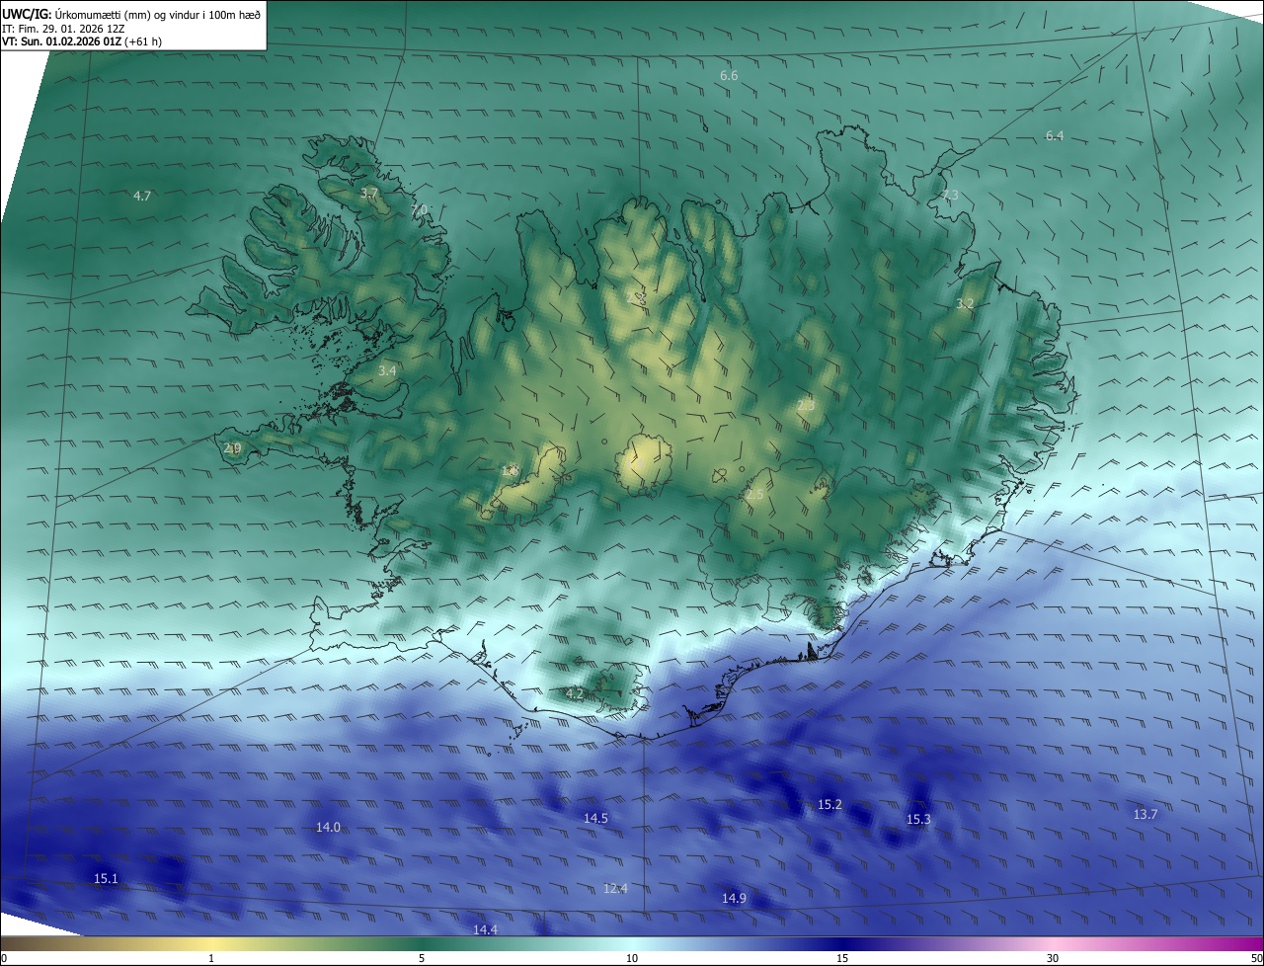Click the initial time line 'IT: Fim. 29. 01. 2026 12Z'
Image resolution: width=1264 pixels, height=966 pixels.
point(63,29)
